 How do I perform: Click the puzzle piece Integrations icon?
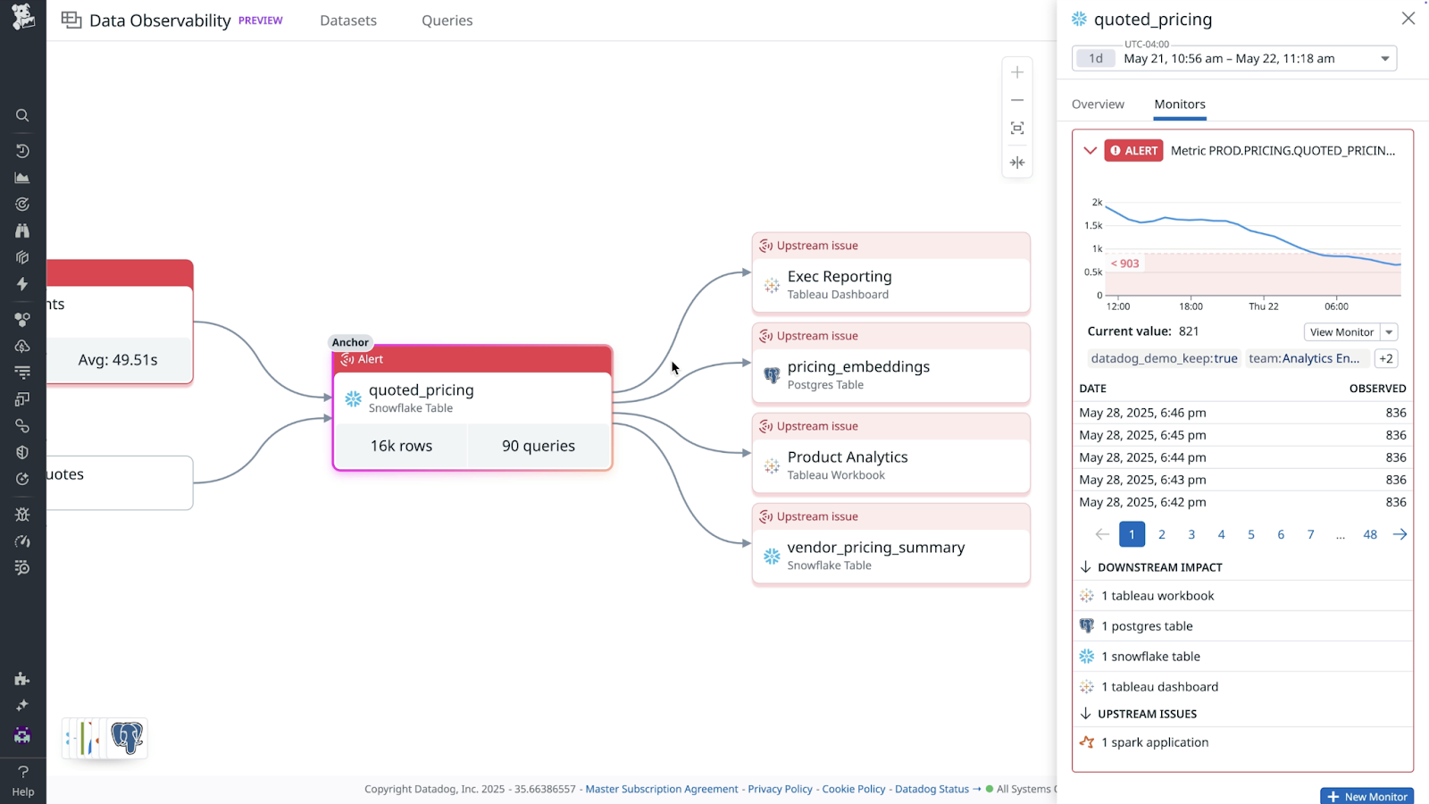22,679
